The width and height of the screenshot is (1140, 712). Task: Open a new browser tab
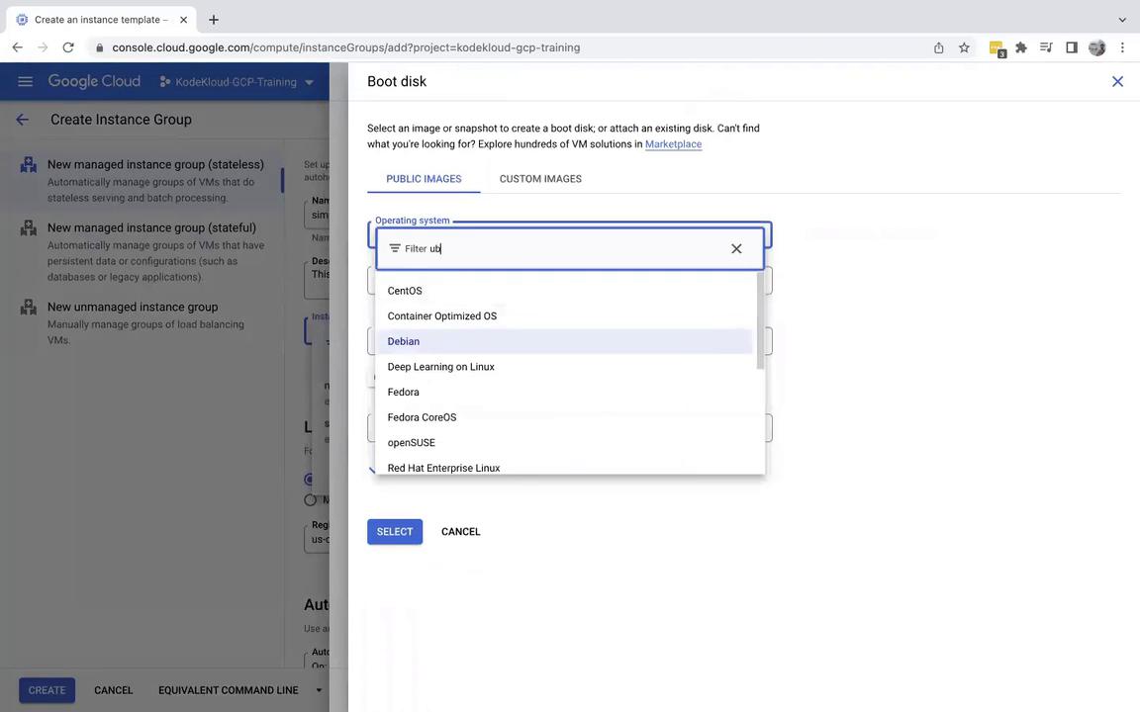click(214, 20)
